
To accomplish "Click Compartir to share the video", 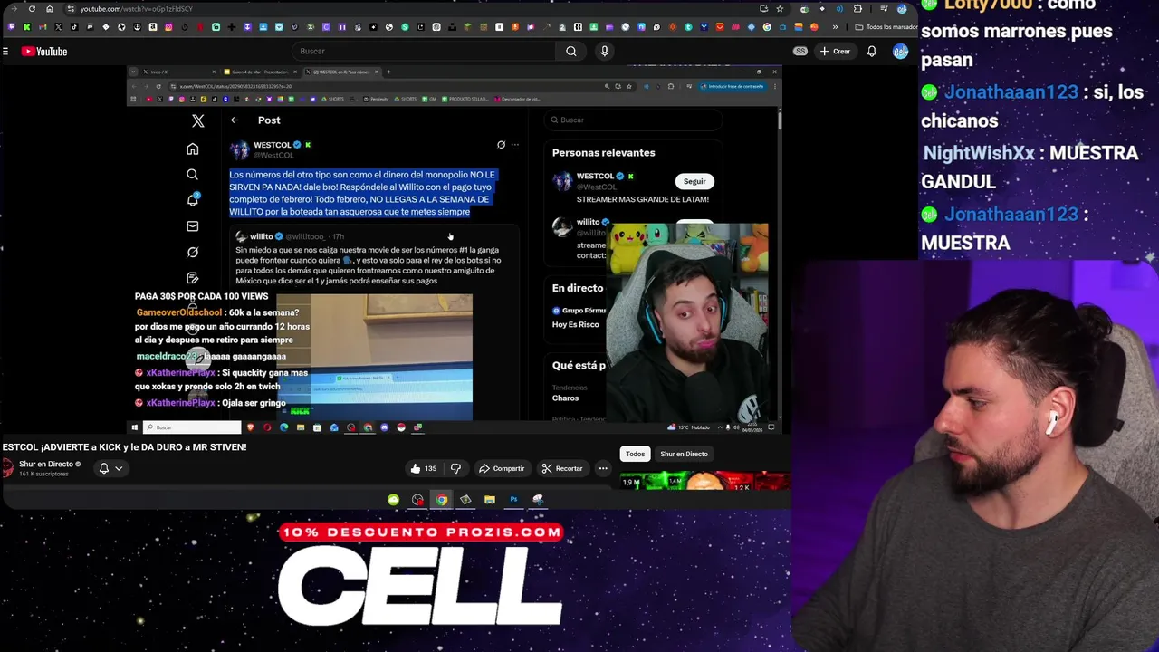I will click(x=502, y=468).
